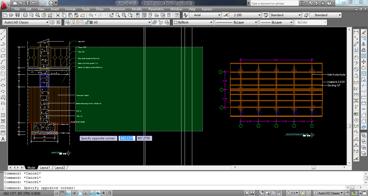The image size is (368, 196).
Task: Click the 907.2750 dynamic input field
Action: [x=145, y=138]
